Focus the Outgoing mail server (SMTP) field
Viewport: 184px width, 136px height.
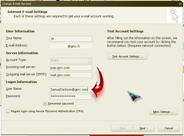pos(71,75)
